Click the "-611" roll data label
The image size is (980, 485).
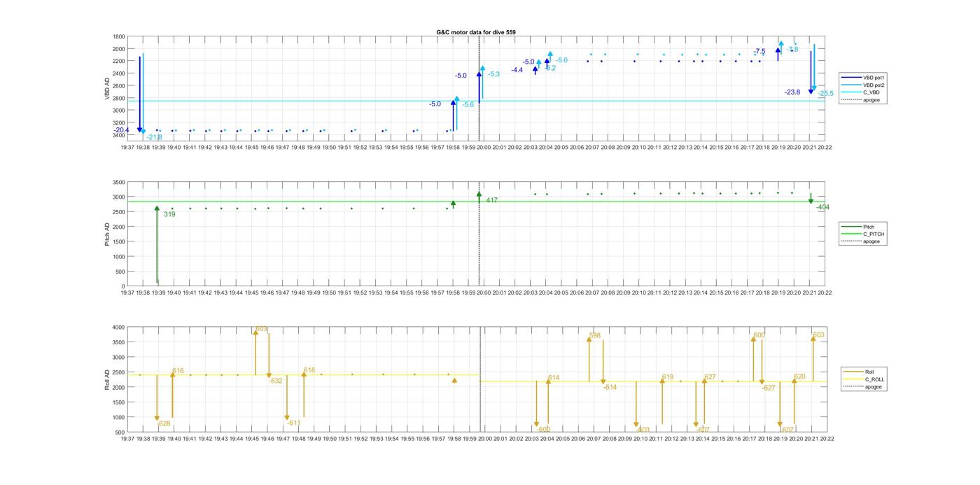293,423
